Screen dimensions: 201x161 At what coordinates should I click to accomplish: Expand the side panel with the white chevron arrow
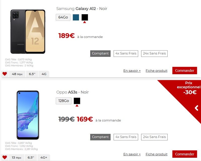pos(196,108)
